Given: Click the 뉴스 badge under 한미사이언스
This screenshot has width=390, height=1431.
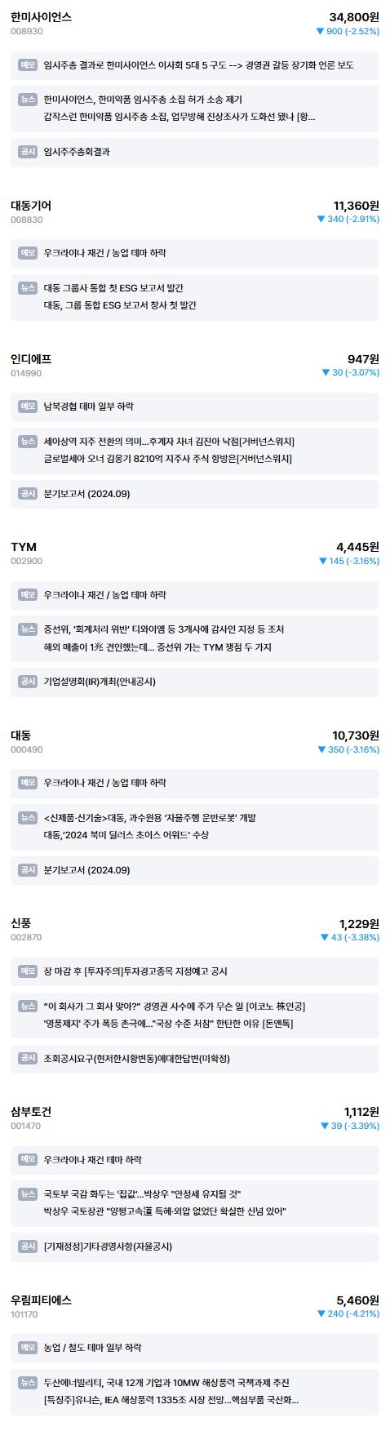Looking at the screenshot, I should pos(28,100).
